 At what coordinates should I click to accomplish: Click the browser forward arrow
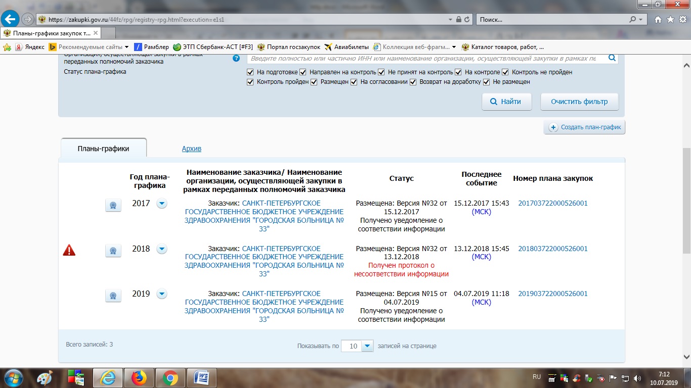28,20
